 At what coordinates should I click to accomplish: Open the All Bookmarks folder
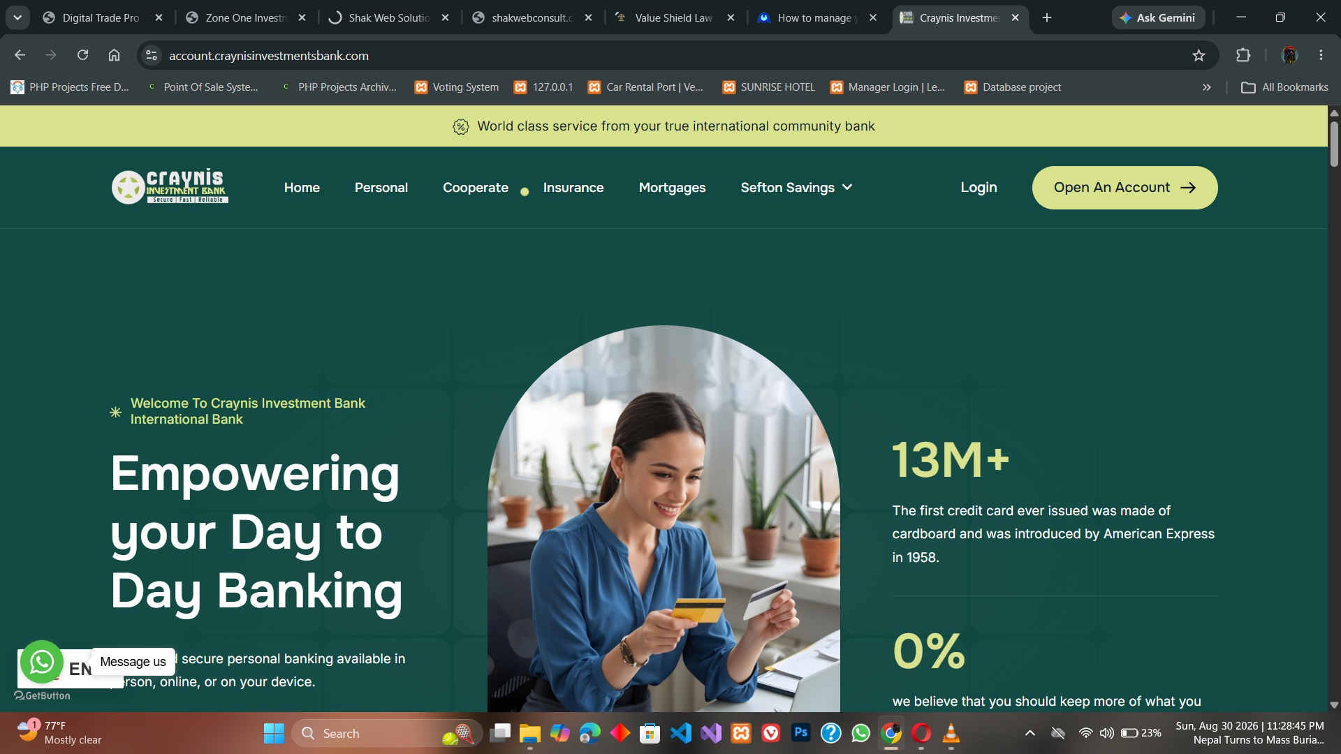pyautogui.click(x=1284, y=87)
